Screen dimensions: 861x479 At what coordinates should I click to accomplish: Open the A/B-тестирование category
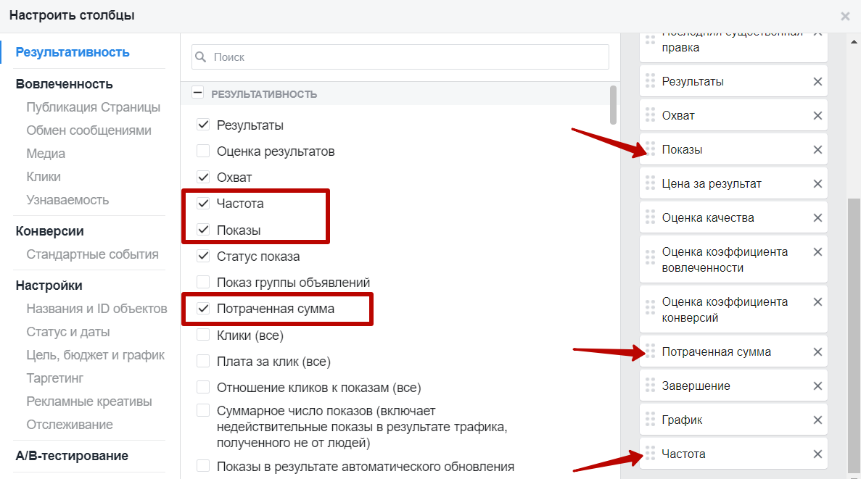pos(72,455)
